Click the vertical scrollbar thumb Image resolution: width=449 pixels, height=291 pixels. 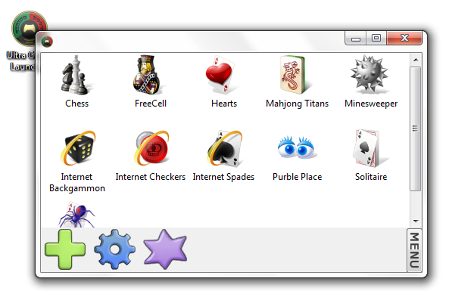(415, 129)
